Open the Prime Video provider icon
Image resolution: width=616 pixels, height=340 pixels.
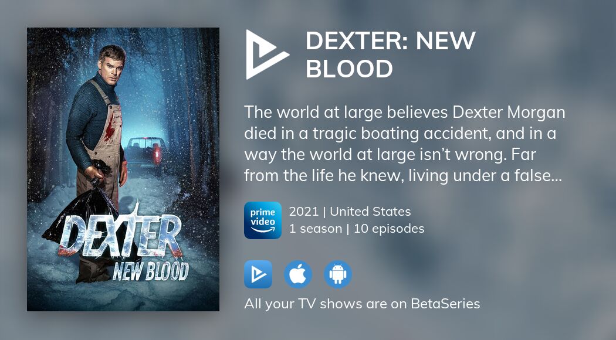(x=262, y=220)
